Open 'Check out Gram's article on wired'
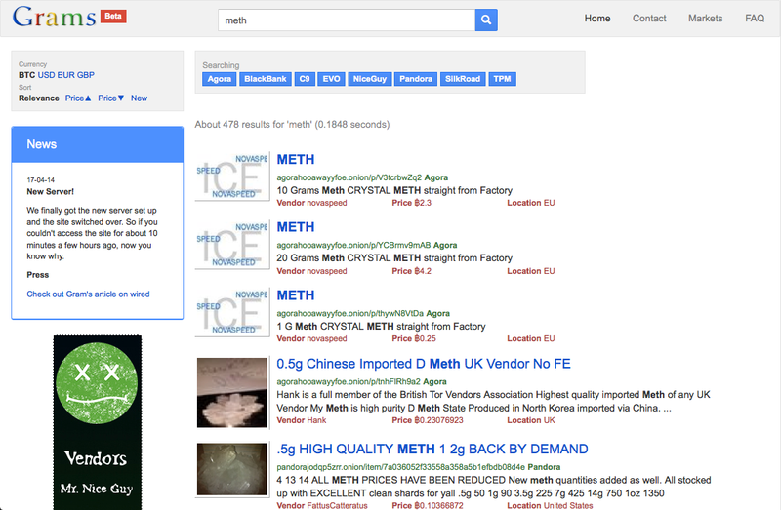Screen dimensions: 781x510 click(88, 294)
